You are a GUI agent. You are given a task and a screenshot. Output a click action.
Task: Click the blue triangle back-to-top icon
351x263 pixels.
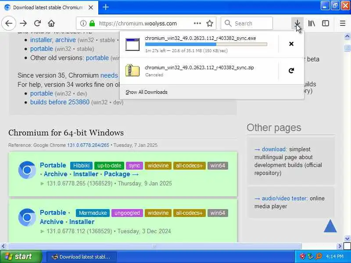tap(330, 226)
